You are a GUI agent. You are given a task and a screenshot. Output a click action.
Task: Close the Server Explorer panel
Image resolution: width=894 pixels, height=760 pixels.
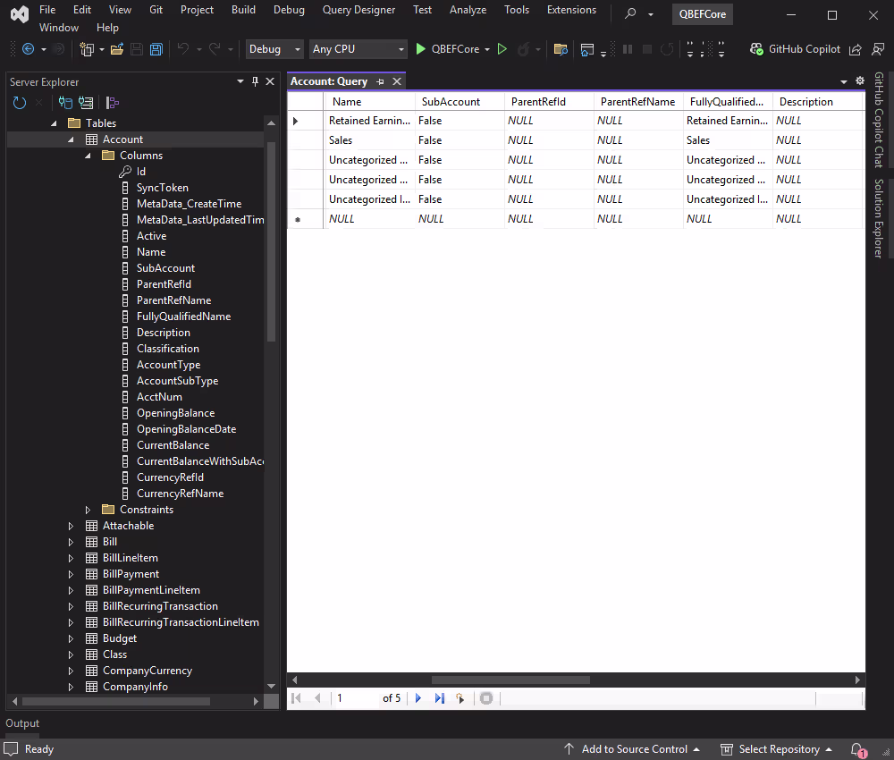click(x=270, y=81)
